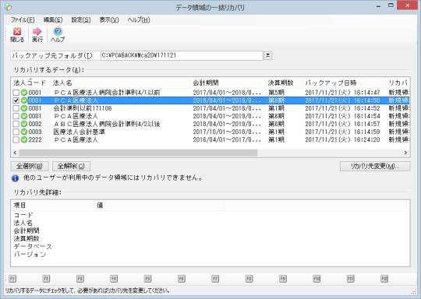The image size is (421, 299).
Task: Select the 医療法人会計基準 row name
Action: click(x=80, y=132)
